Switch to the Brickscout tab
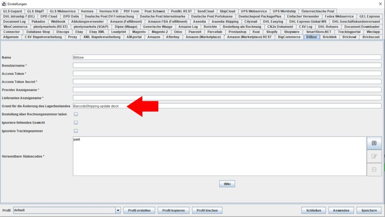 point(371,37)
